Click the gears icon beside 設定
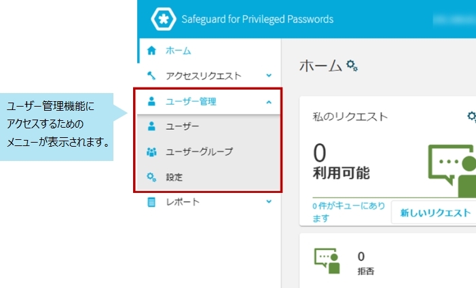The image size is (476, 288). click(151, 177)
